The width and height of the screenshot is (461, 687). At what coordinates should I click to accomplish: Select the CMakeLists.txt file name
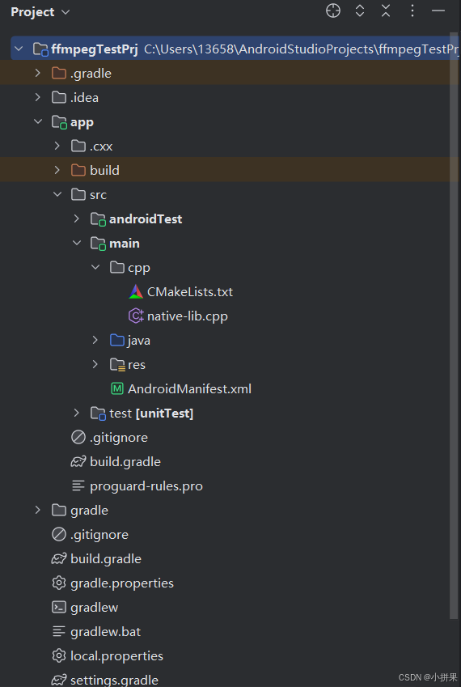(x=190, y=292)
